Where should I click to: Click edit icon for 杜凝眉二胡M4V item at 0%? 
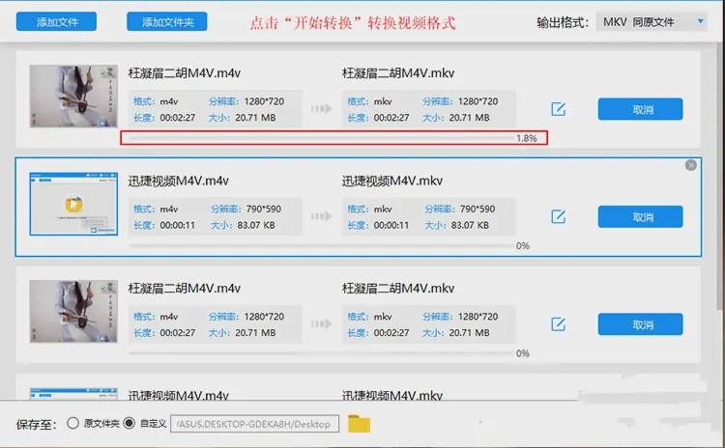pos(558,323)
